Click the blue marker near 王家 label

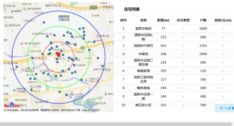pyautogui.click(x=44, y=22)
